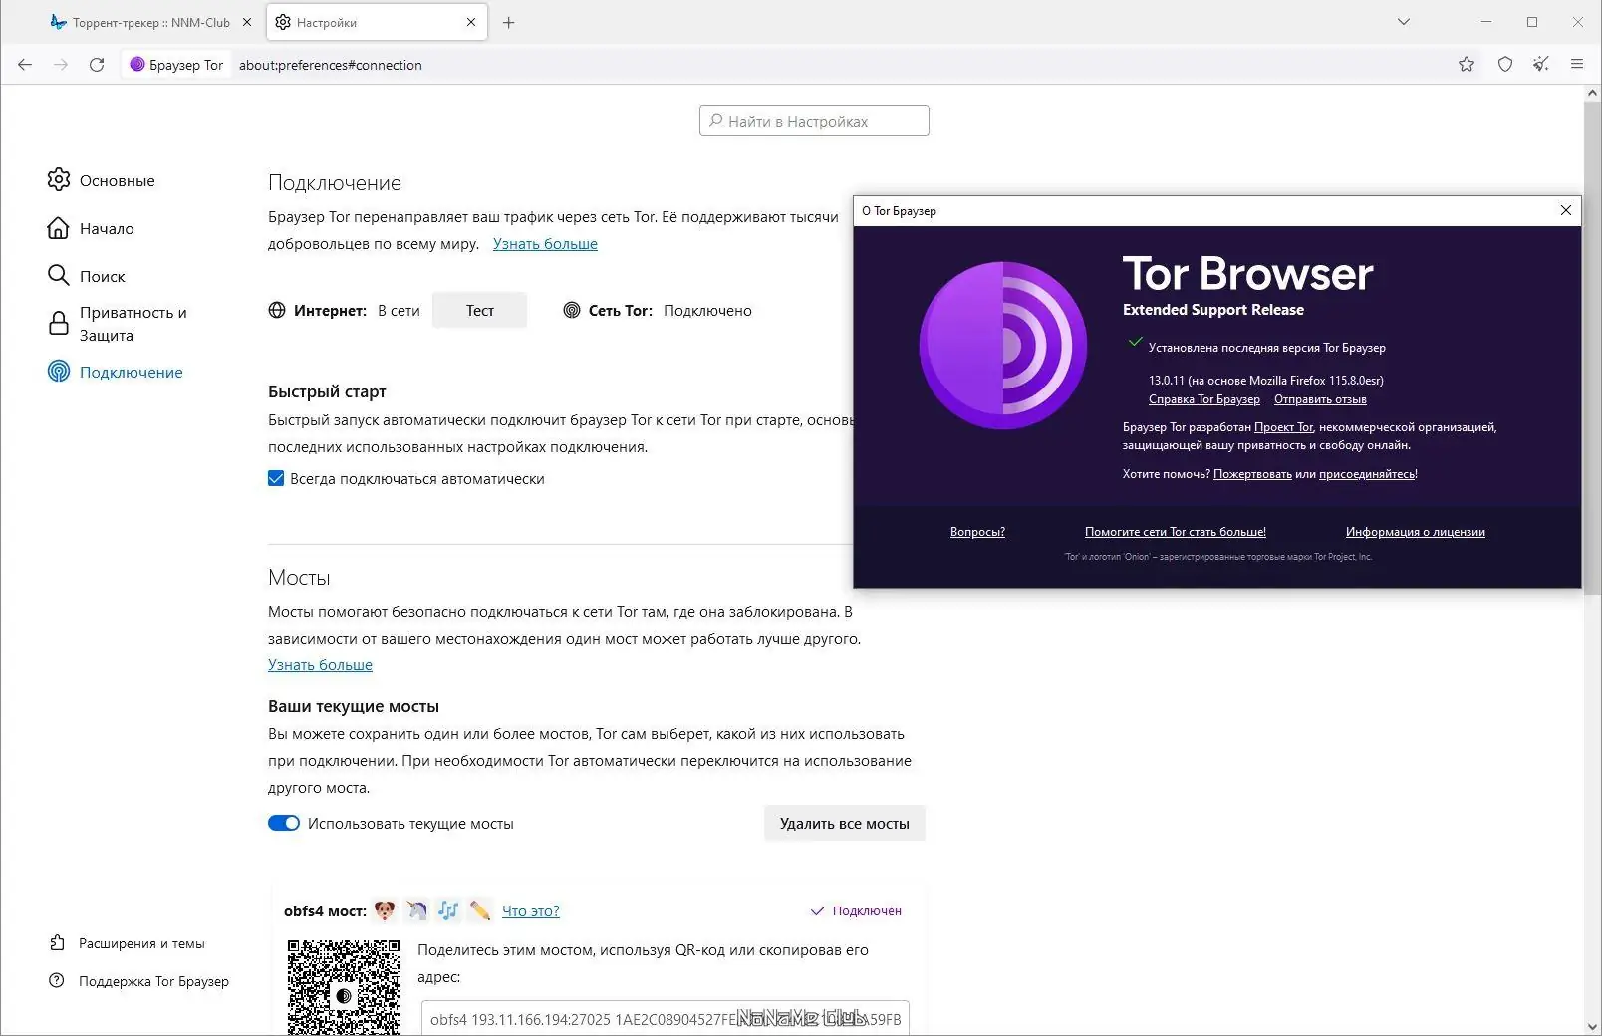Click Узнать больше under the Подключение heading
Image resolution: width=1602 pixels, height=1036 pixels.
coord(545,244)
